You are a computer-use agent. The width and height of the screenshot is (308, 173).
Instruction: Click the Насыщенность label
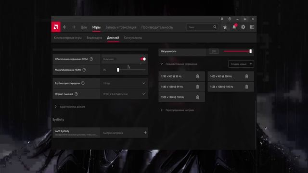168,51
